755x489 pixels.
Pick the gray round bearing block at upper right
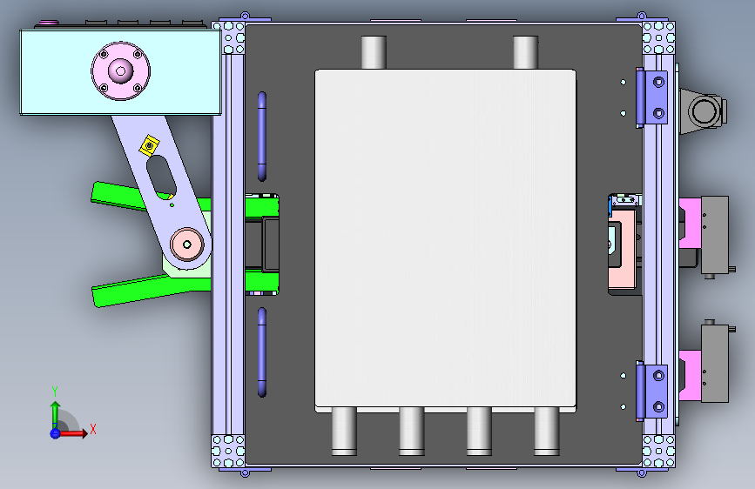point(704,111)
